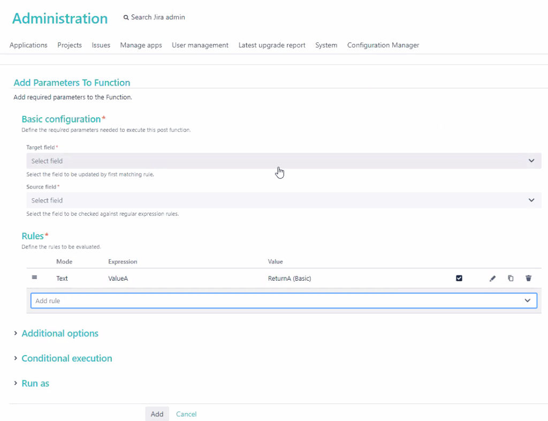Viewport: 548px width, 421px height.
Task: Click the search magnifier icon in header
Action: click(x=126, y=18)
